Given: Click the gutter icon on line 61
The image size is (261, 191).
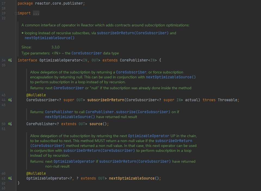Looking at the screenshot, I should [10, 178].
